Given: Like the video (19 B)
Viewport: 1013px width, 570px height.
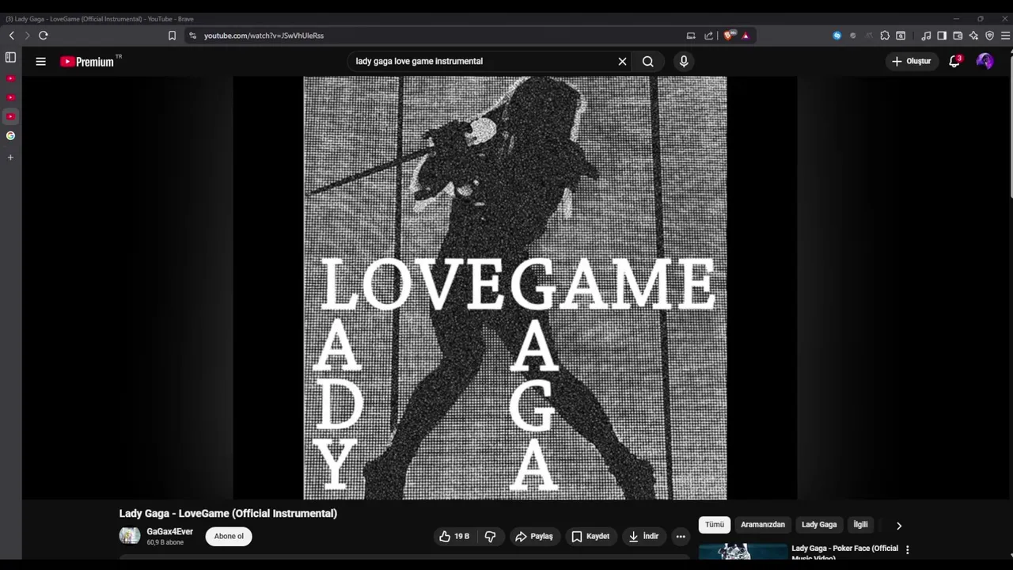Looking at the screenshot, I should (x=454, y=536).
